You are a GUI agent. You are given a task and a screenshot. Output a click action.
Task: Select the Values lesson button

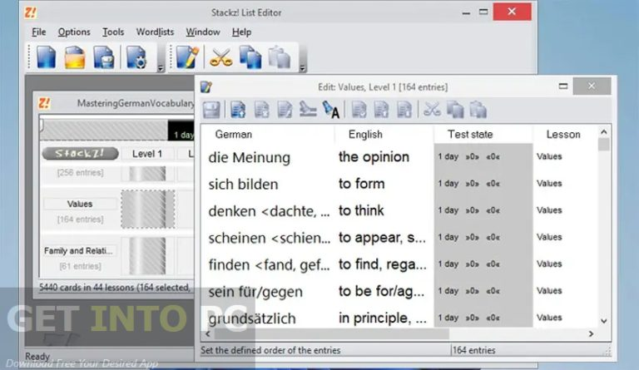pos(80,204)
